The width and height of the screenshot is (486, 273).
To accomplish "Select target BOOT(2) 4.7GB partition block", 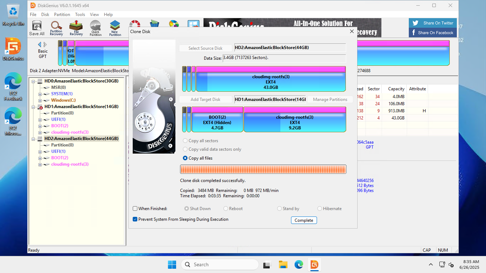I will tap(217, 119).
